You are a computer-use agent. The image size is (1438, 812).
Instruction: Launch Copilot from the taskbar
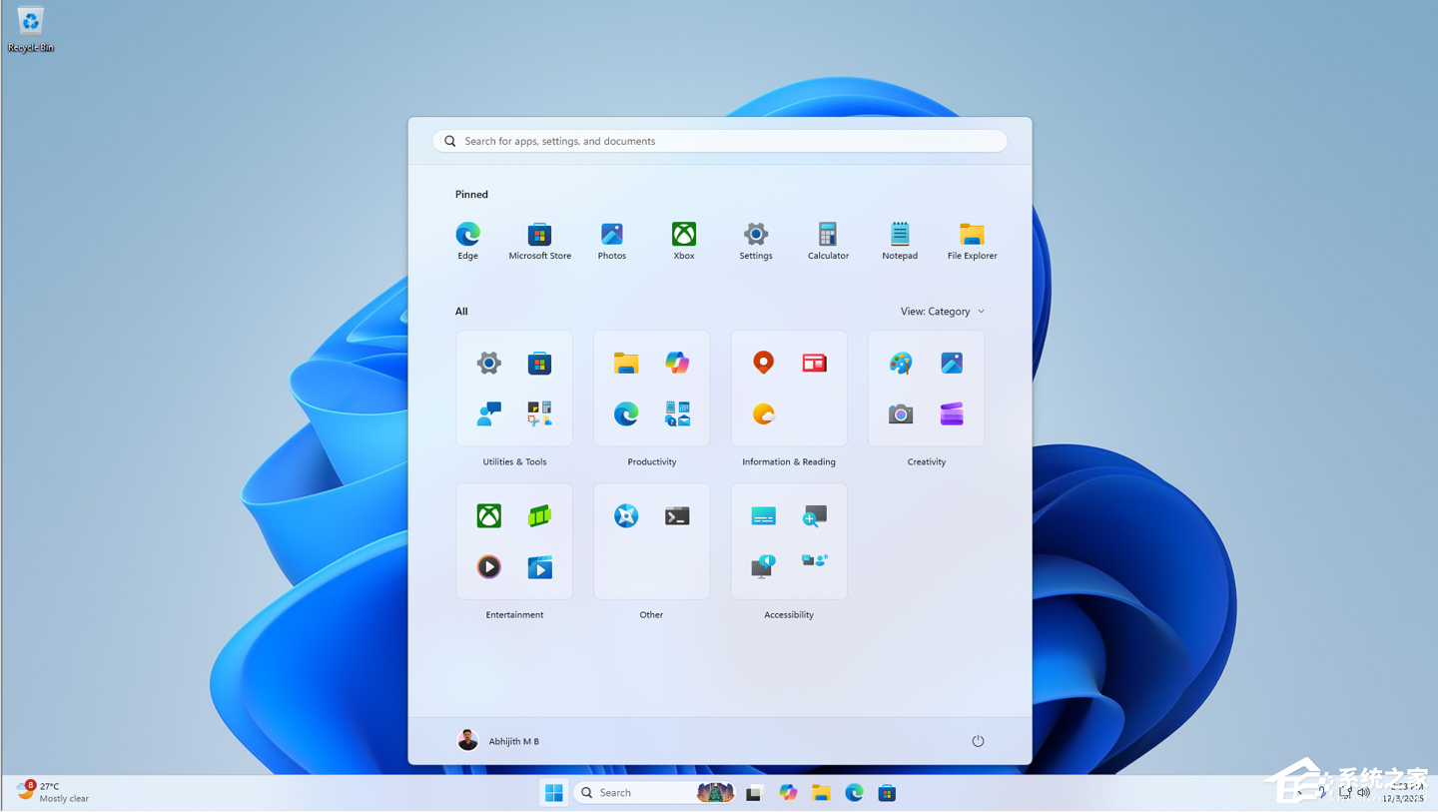[788, 793]
